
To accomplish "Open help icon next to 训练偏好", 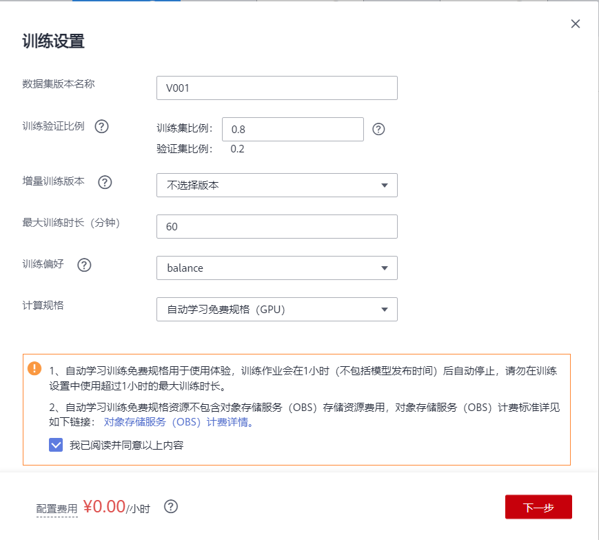I will coord(84,264).
